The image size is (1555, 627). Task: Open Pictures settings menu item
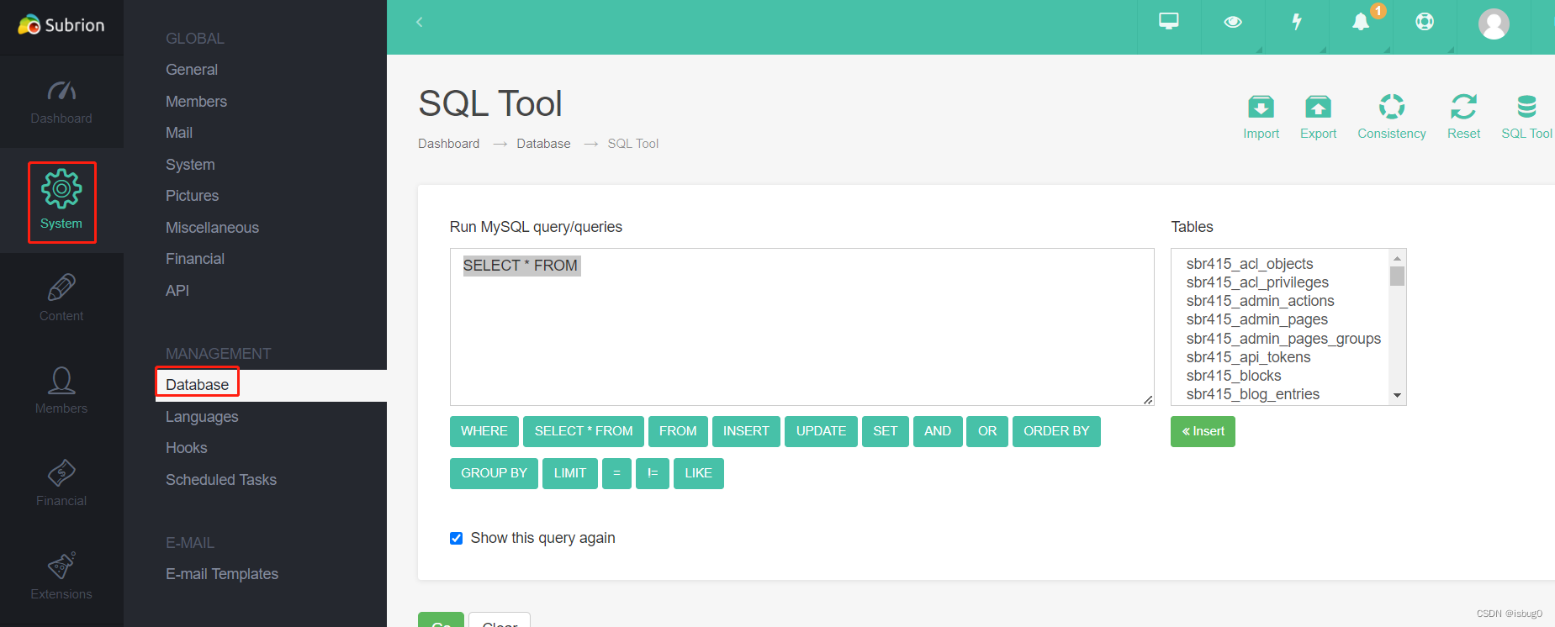(x=192, y=196)
